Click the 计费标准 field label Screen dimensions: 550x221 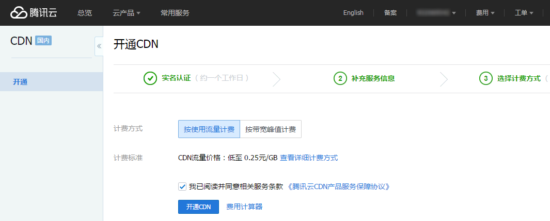pos(128,158)
